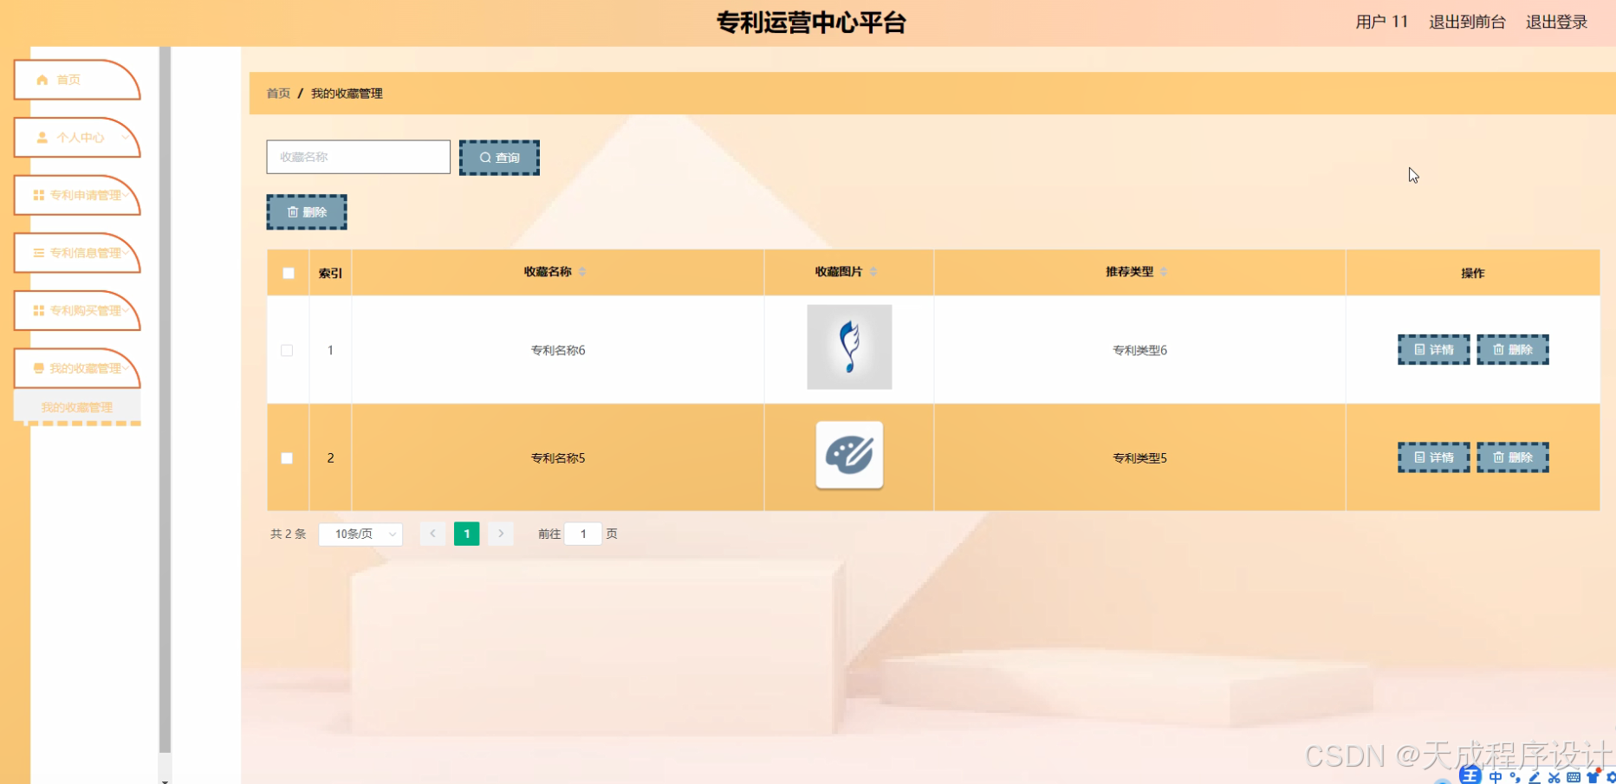The image size is (1616, 784).
Task: Click the home icon beside 首页
Action: [x=41, y=79]
